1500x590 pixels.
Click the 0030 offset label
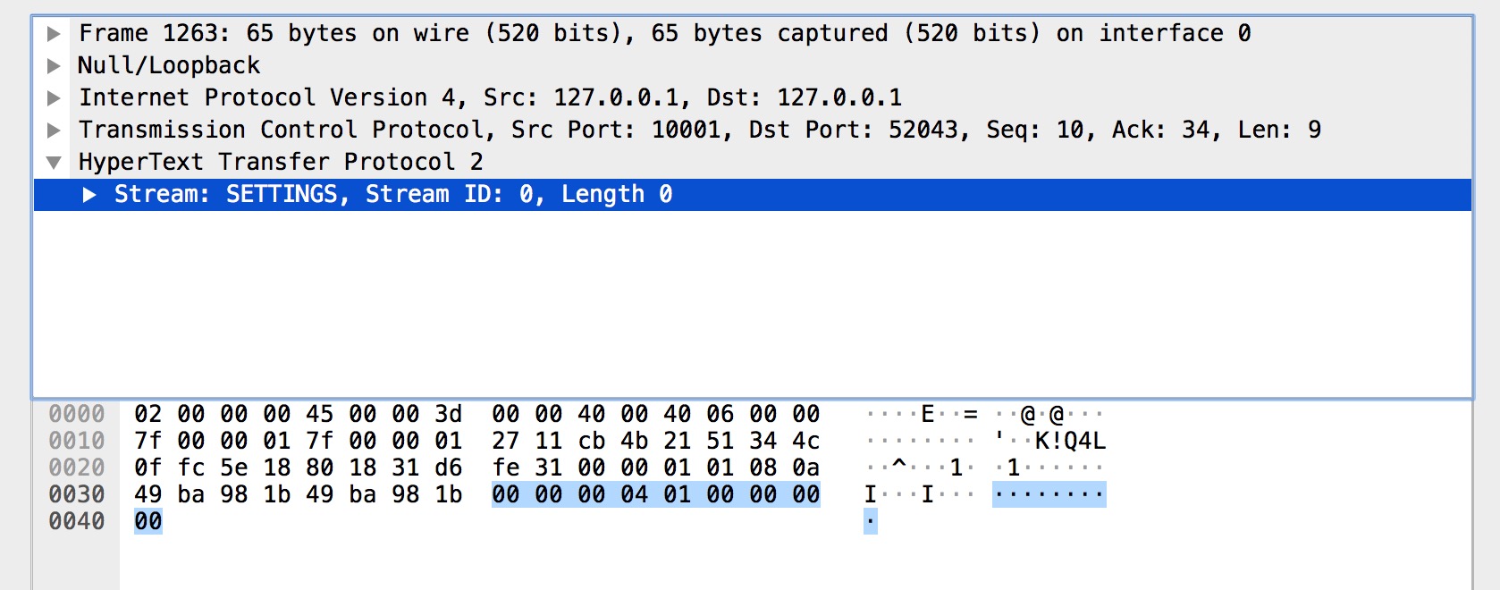[77, 495]
